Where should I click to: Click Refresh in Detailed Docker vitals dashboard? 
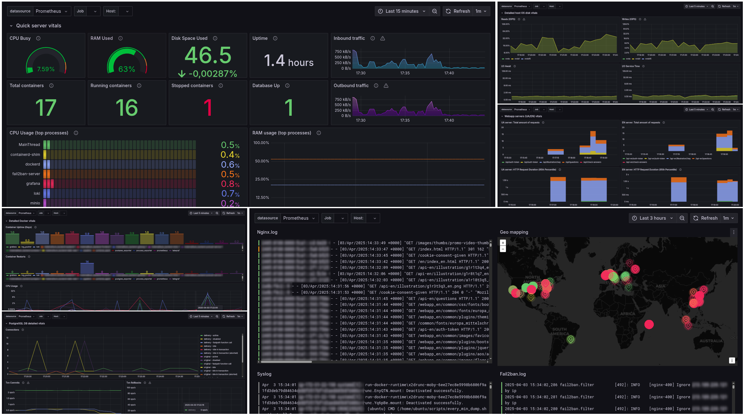tap(229, 213)
